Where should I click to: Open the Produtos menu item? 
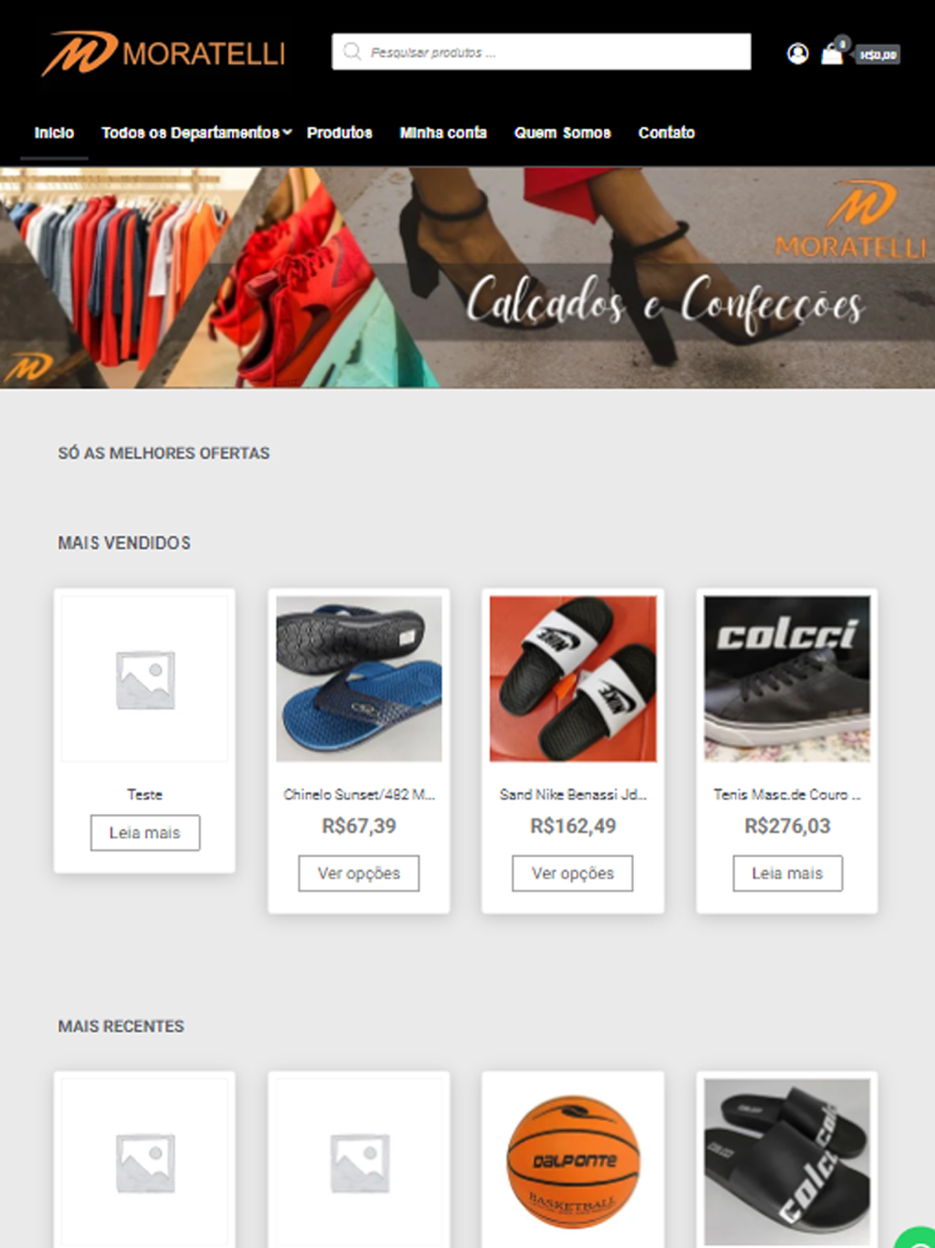coord(339,133)
